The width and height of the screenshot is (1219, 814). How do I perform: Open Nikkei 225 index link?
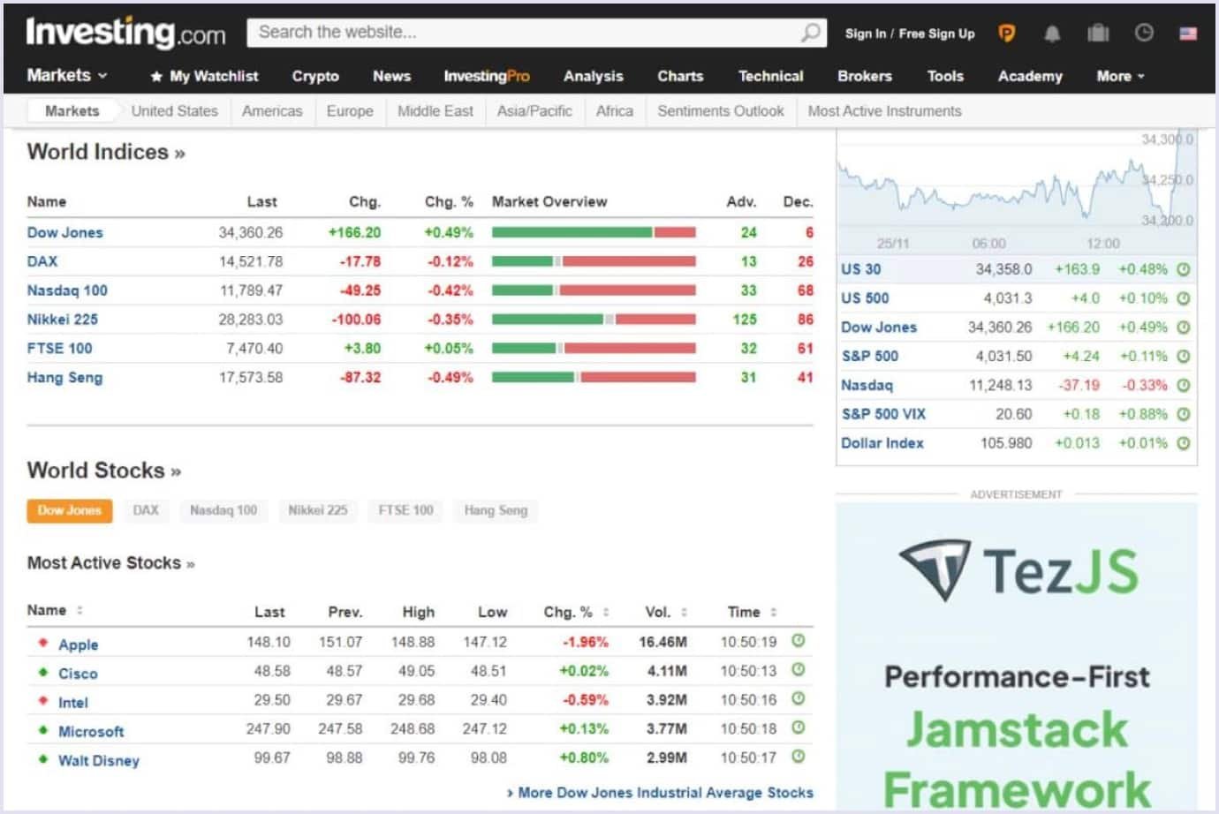63,320
